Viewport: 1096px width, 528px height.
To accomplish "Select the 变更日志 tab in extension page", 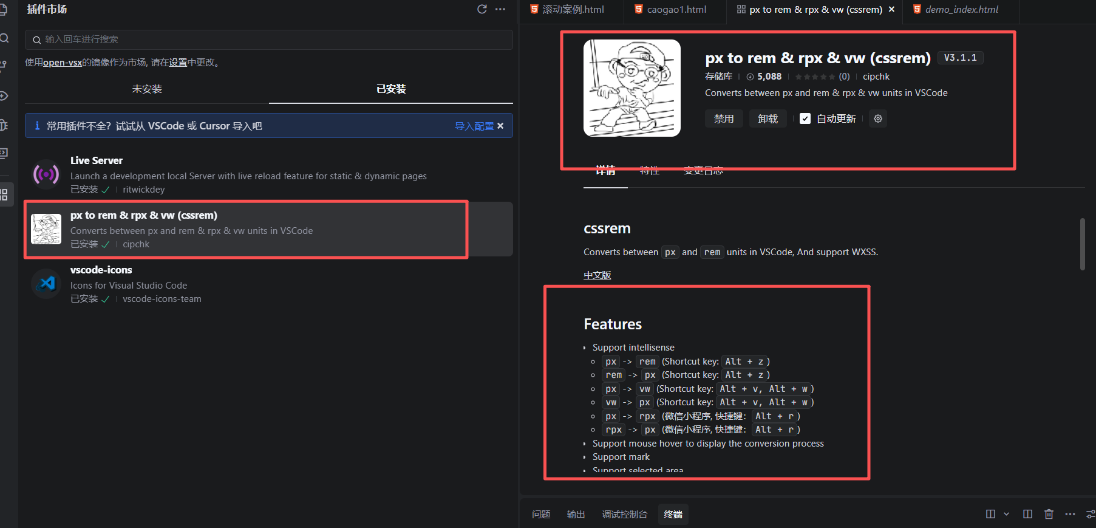I will coord(703,171).
